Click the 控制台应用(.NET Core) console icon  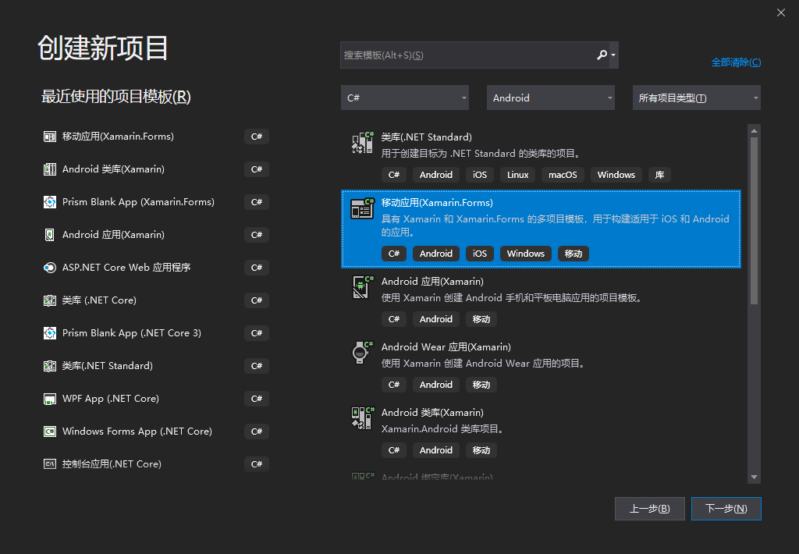click(49, 463)
